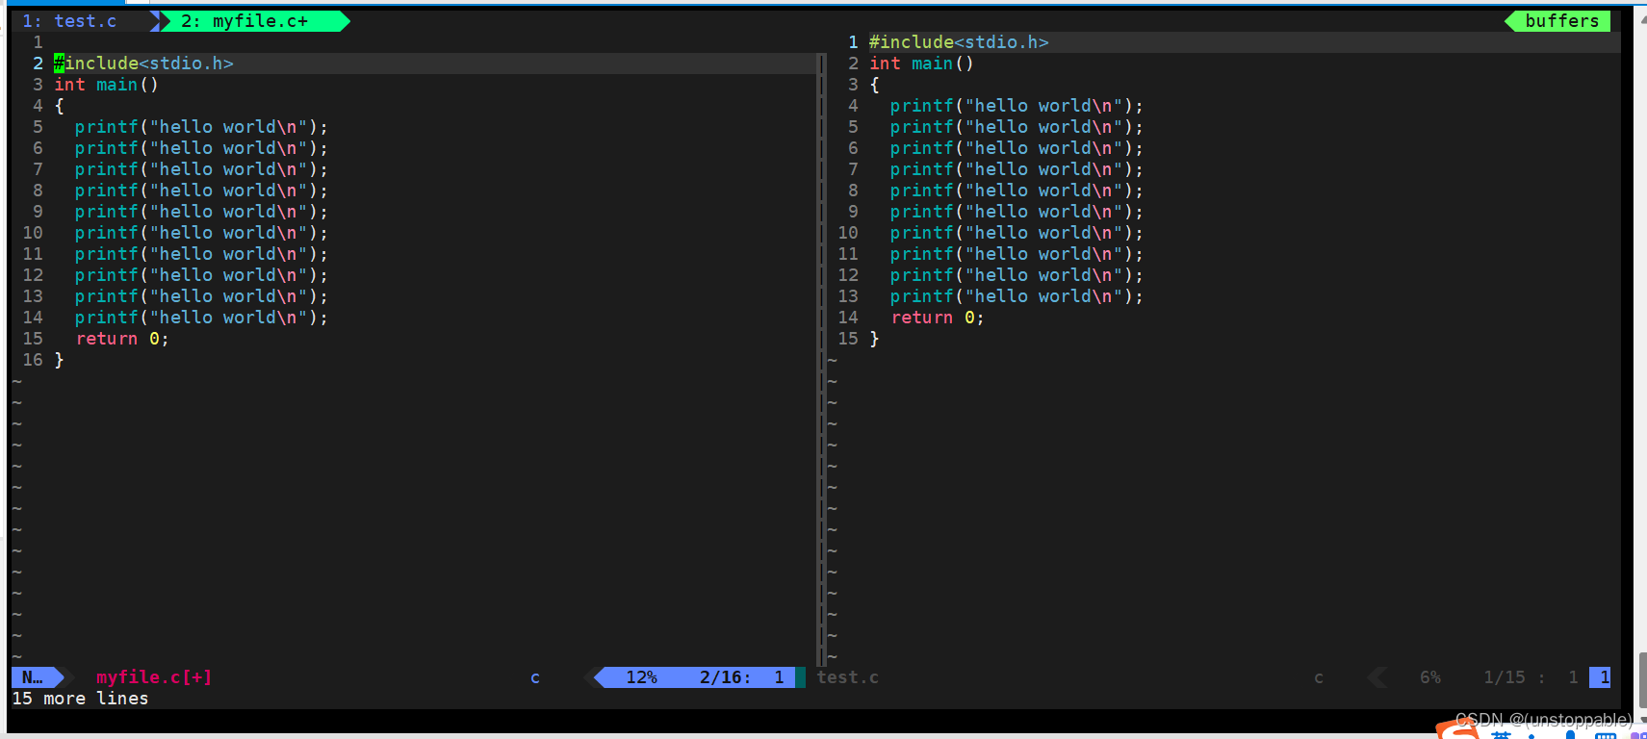Click myfile.c[+] filename in status line
The width and height of the screenshot is (1647, 739).
(x=154, y=677)
